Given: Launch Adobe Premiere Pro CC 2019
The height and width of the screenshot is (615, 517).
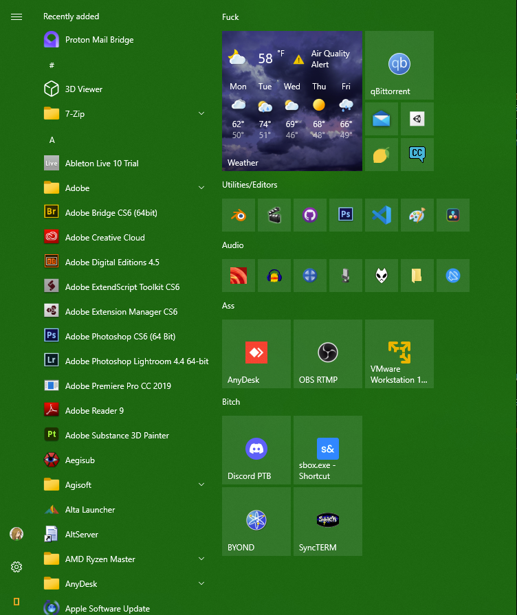Looking at the screenshot, I should click(x=126, y=385).
